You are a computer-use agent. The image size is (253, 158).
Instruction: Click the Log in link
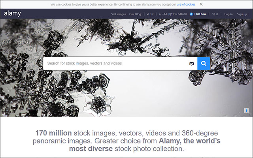point(228,14)
